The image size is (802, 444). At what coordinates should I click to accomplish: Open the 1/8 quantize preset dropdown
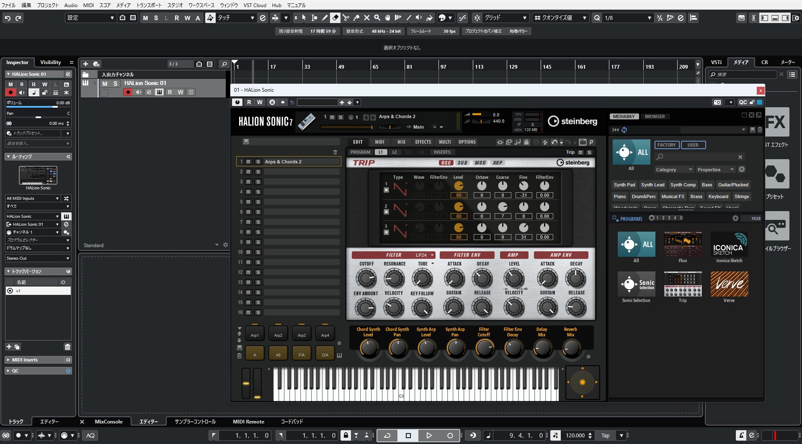[x=628, y=18]
